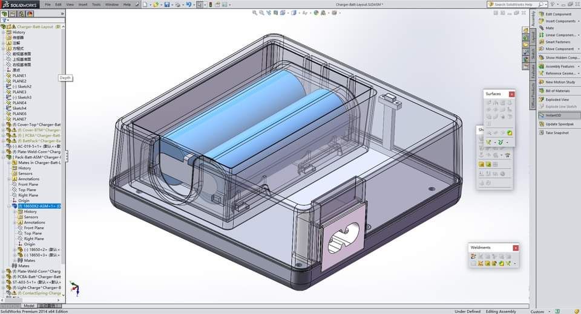The height and width of the screenshot is (314, 581).
Task: Open the Tools menu
Action: click(x=96, y=4)
